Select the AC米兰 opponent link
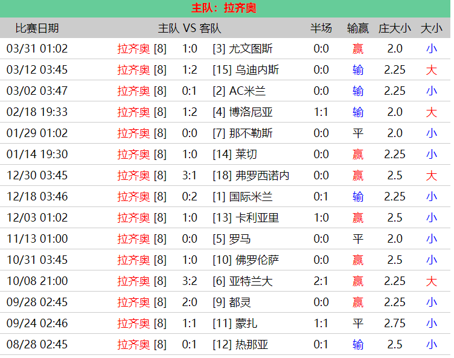This screenshot has width=454, height=358. (x=248, y=91)
